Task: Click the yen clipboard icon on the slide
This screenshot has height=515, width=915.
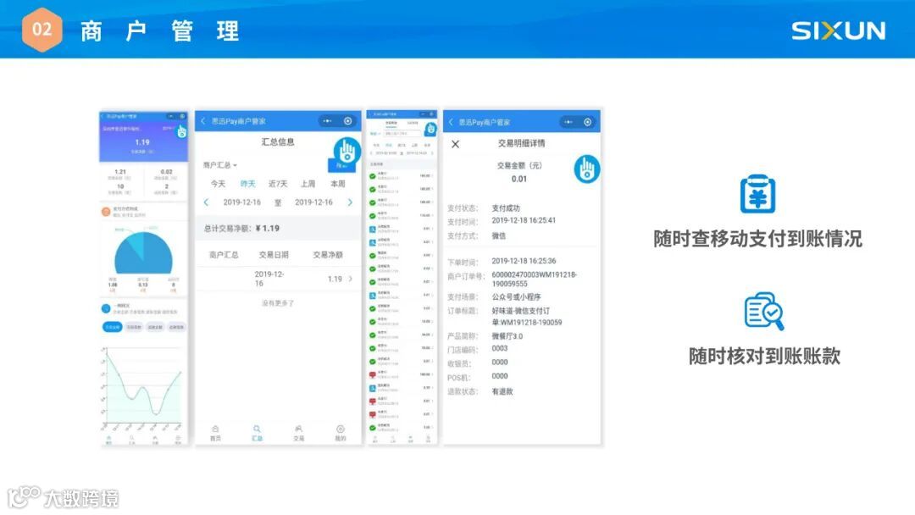Action: click(757, 194)
